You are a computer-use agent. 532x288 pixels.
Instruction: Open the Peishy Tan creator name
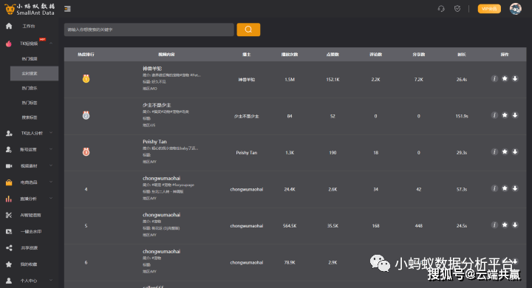coord(247,153)
